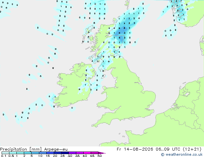Image resolution: width=204 pixels, height=157 pixels.
Task: Click the '35' legend scale label
Action: click(77, 156)
